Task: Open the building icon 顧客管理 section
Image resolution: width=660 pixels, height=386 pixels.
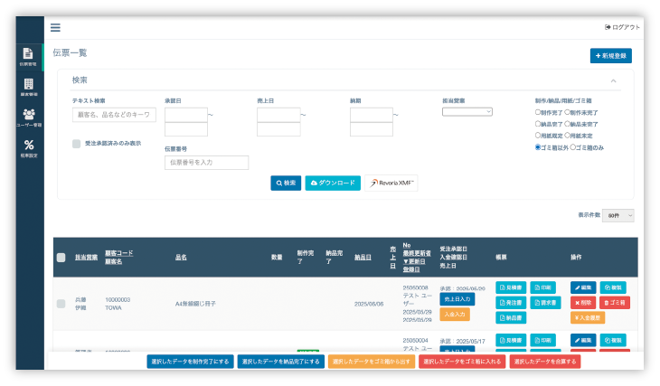Action: click(28, 87)
